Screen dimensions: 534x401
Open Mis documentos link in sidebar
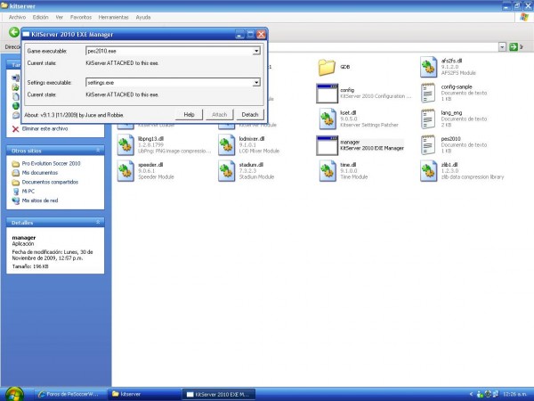[40, 173]
